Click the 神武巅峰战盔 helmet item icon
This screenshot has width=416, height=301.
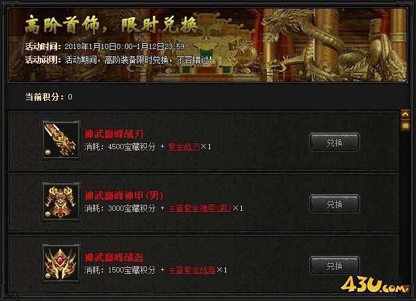pyautogui.click(x=60, y=264)
